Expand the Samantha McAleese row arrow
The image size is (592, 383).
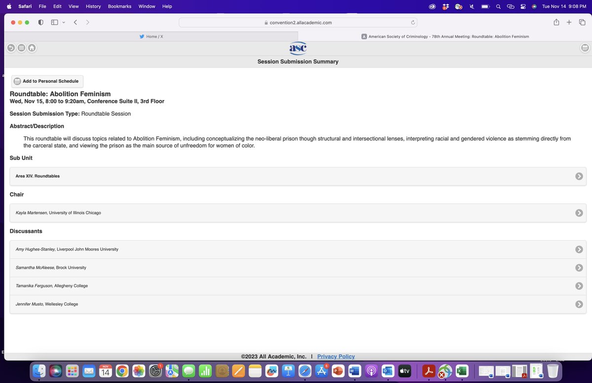(x=579, y=268)
